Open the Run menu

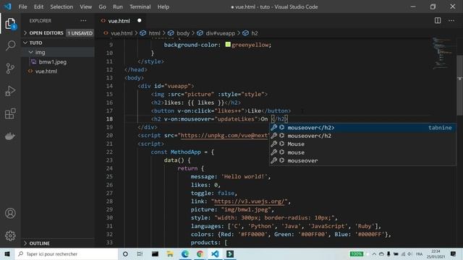point(118,6)
